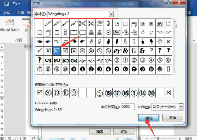Image resolution: width=197 pixels, height=140 pixels.
Task: Select the paintbrush symbol
Action: click(x=65, y=23)
